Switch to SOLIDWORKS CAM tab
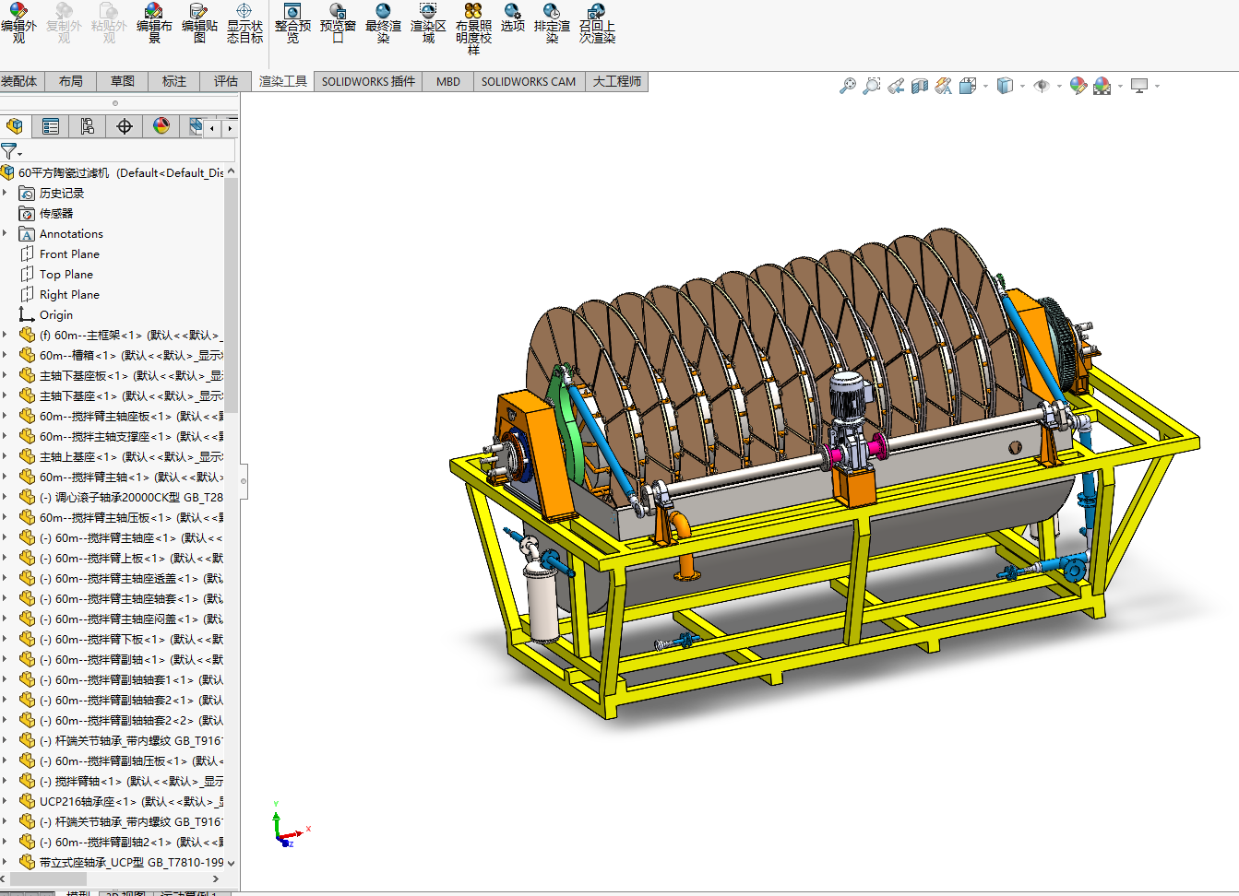This screenshot has width=1239, height=896. (529, 81)
